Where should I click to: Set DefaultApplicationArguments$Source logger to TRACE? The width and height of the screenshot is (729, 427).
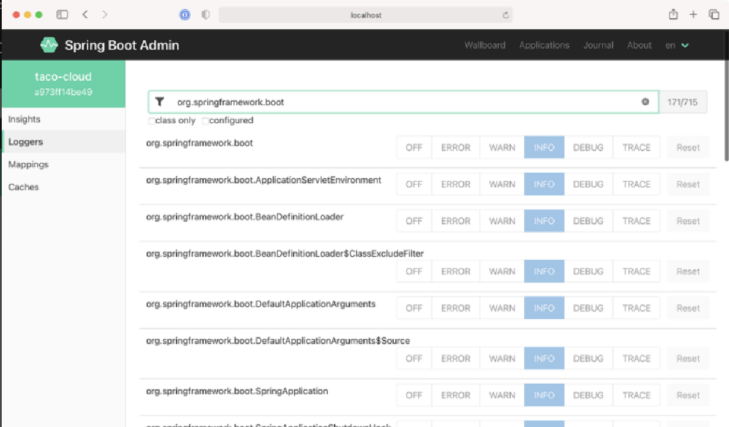click(x=637, y=359)
